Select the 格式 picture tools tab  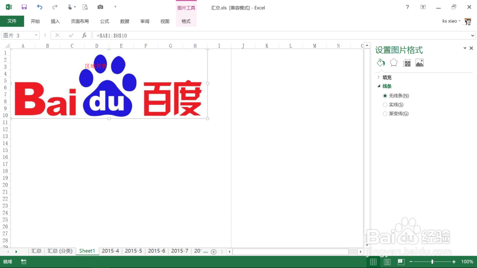186,21
